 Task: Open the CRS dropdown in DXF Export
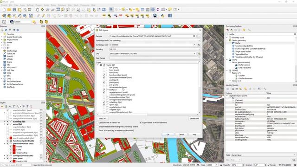click(x=153, y=54)
